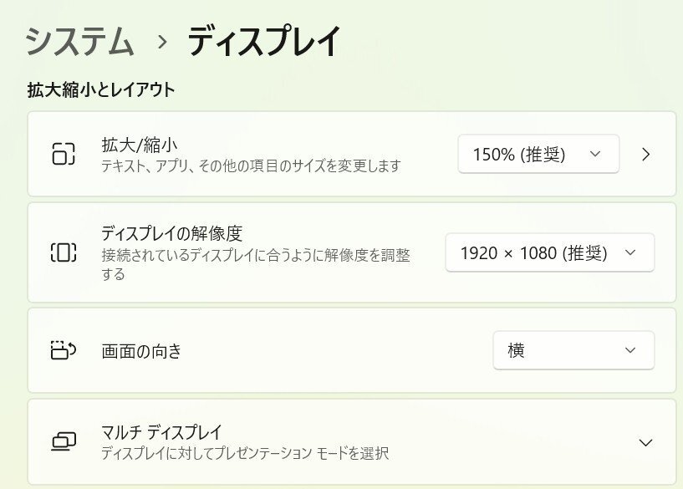Click the ディスプレイの解像度 icon

pyautogui.click(x=64, y=252)
